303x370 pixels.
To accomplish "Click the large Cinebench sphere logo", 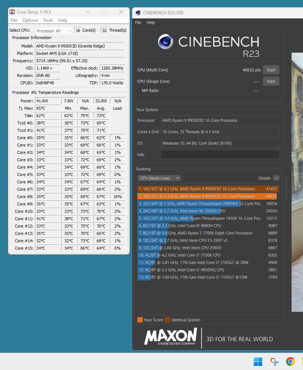I will 165,42.
